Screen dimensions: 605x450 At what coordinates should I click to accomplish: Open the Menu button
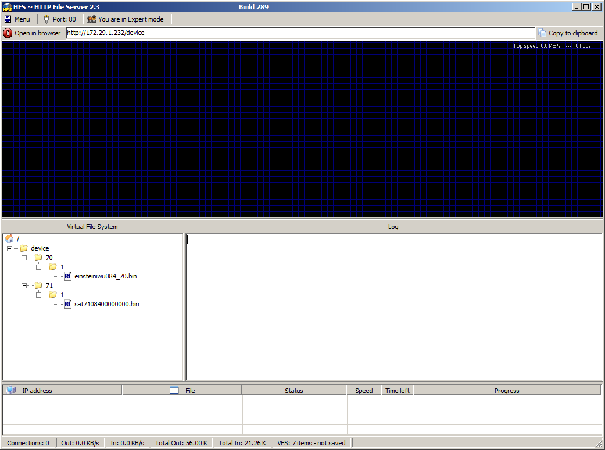click(17, 19)
